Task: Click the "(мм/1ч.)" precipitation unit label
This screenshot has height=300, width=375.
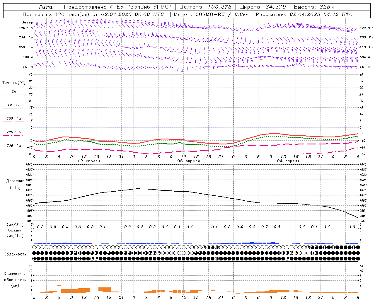Action: (x=15, y=236)
